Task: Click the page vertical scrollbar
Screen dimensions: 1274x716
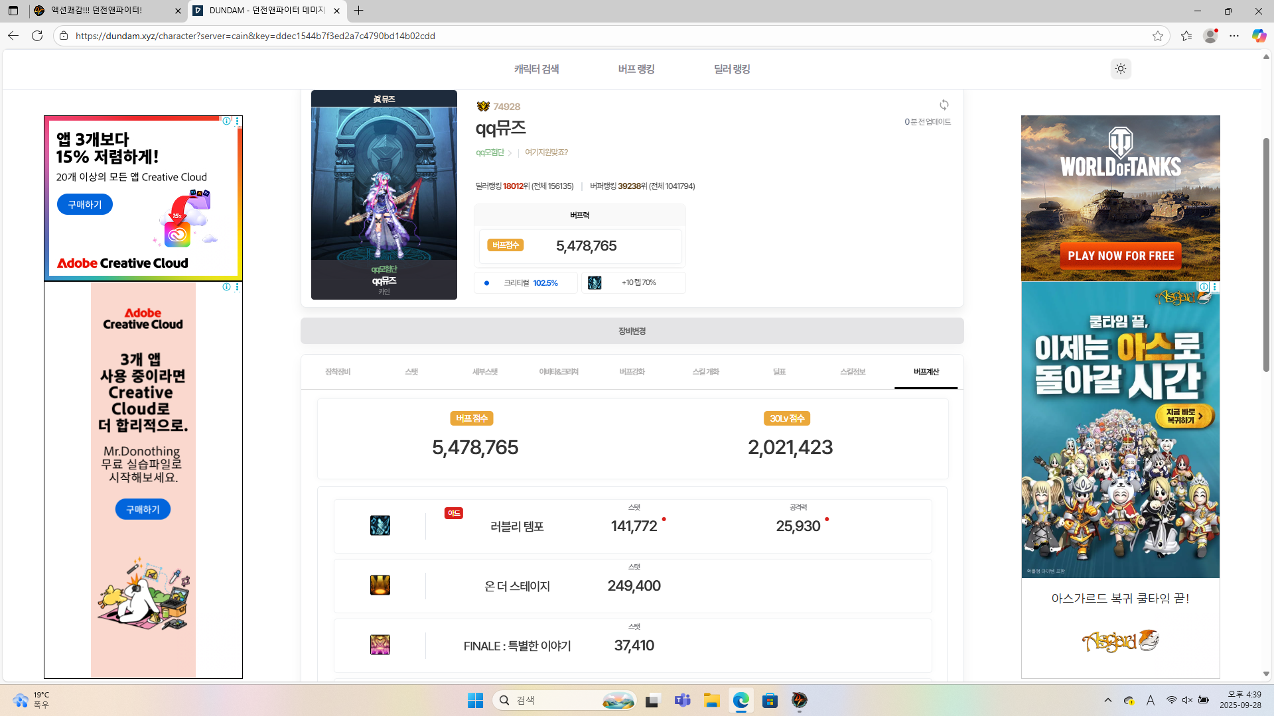Action: point(1266,255)
